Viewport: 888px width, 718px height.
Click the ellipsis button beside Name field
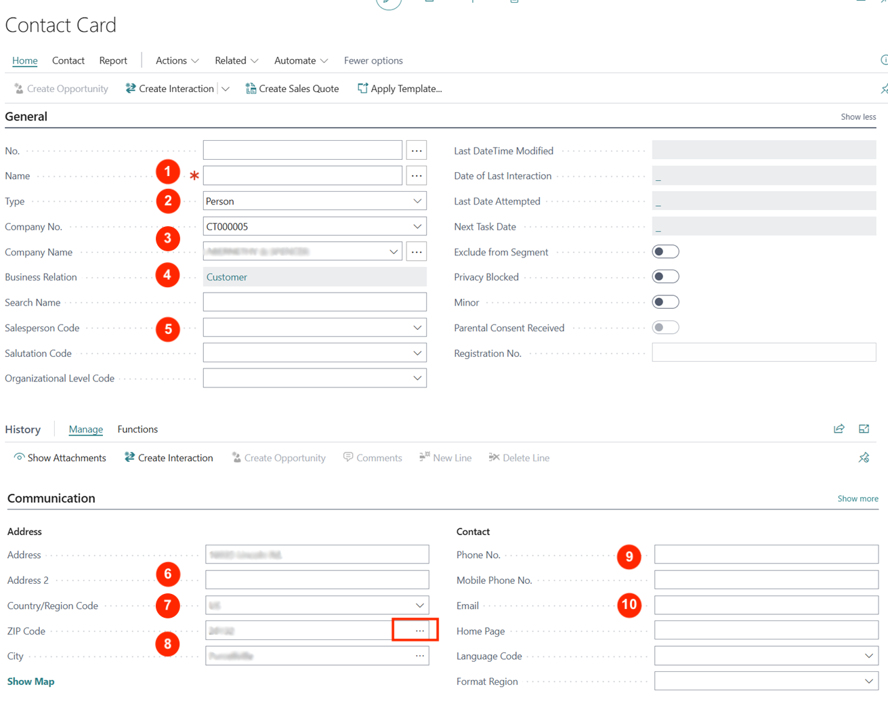pyautogui.click(x=417, y=176)
